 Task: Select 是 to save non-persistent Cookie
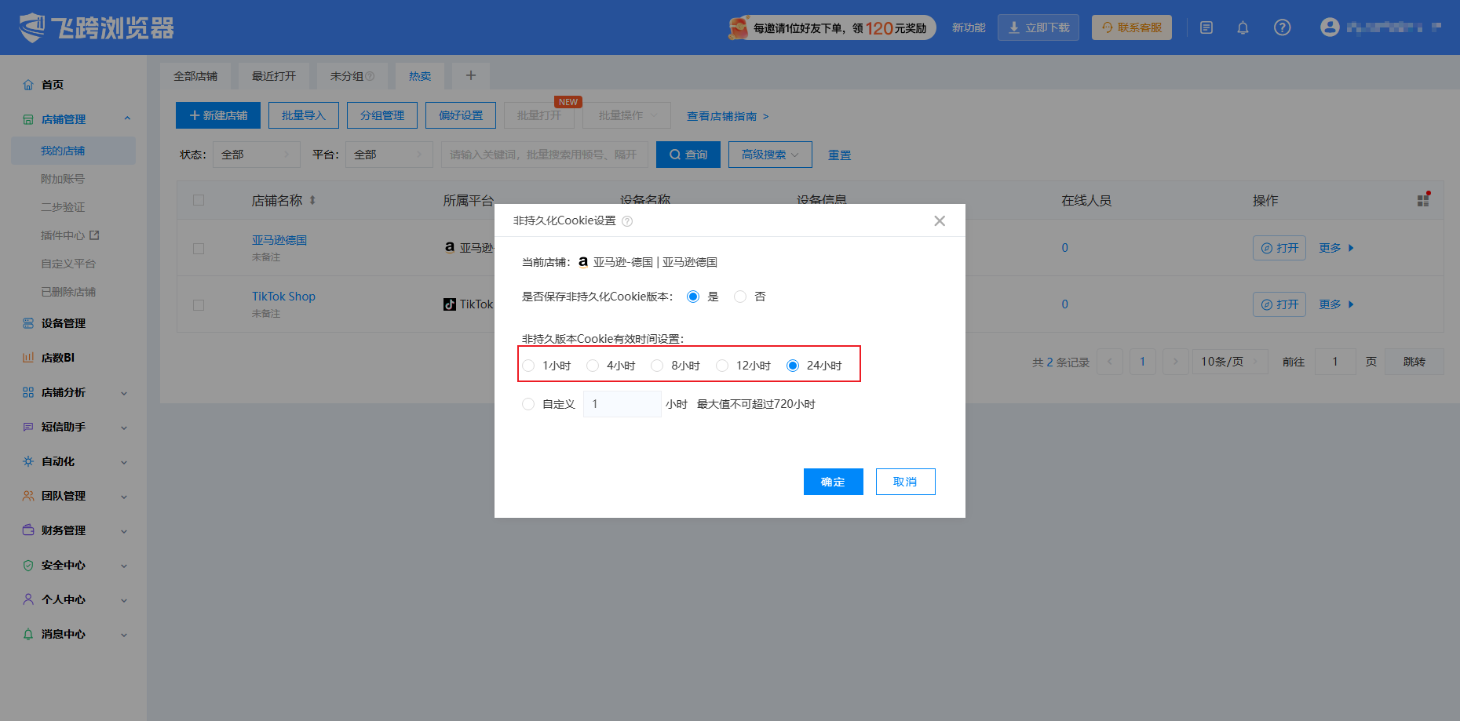pyautogui.click(x=693, y=297)
